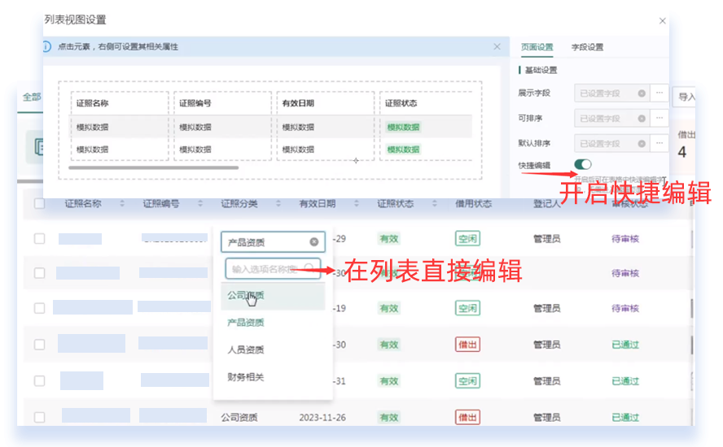Click the 借出 status tag in fourth row

(467, 345)
